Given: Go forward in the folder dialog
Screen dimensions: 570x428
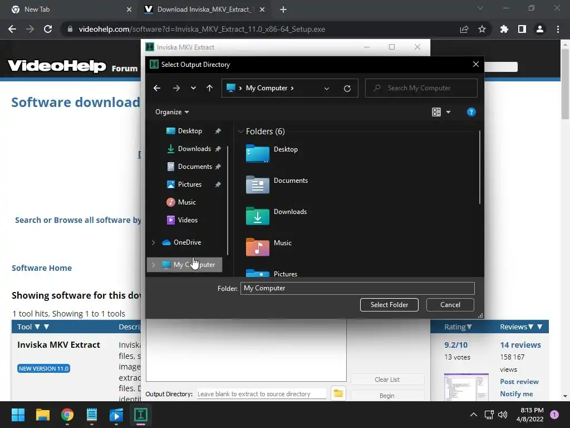Looking at the screenshot, I should 176,88.
